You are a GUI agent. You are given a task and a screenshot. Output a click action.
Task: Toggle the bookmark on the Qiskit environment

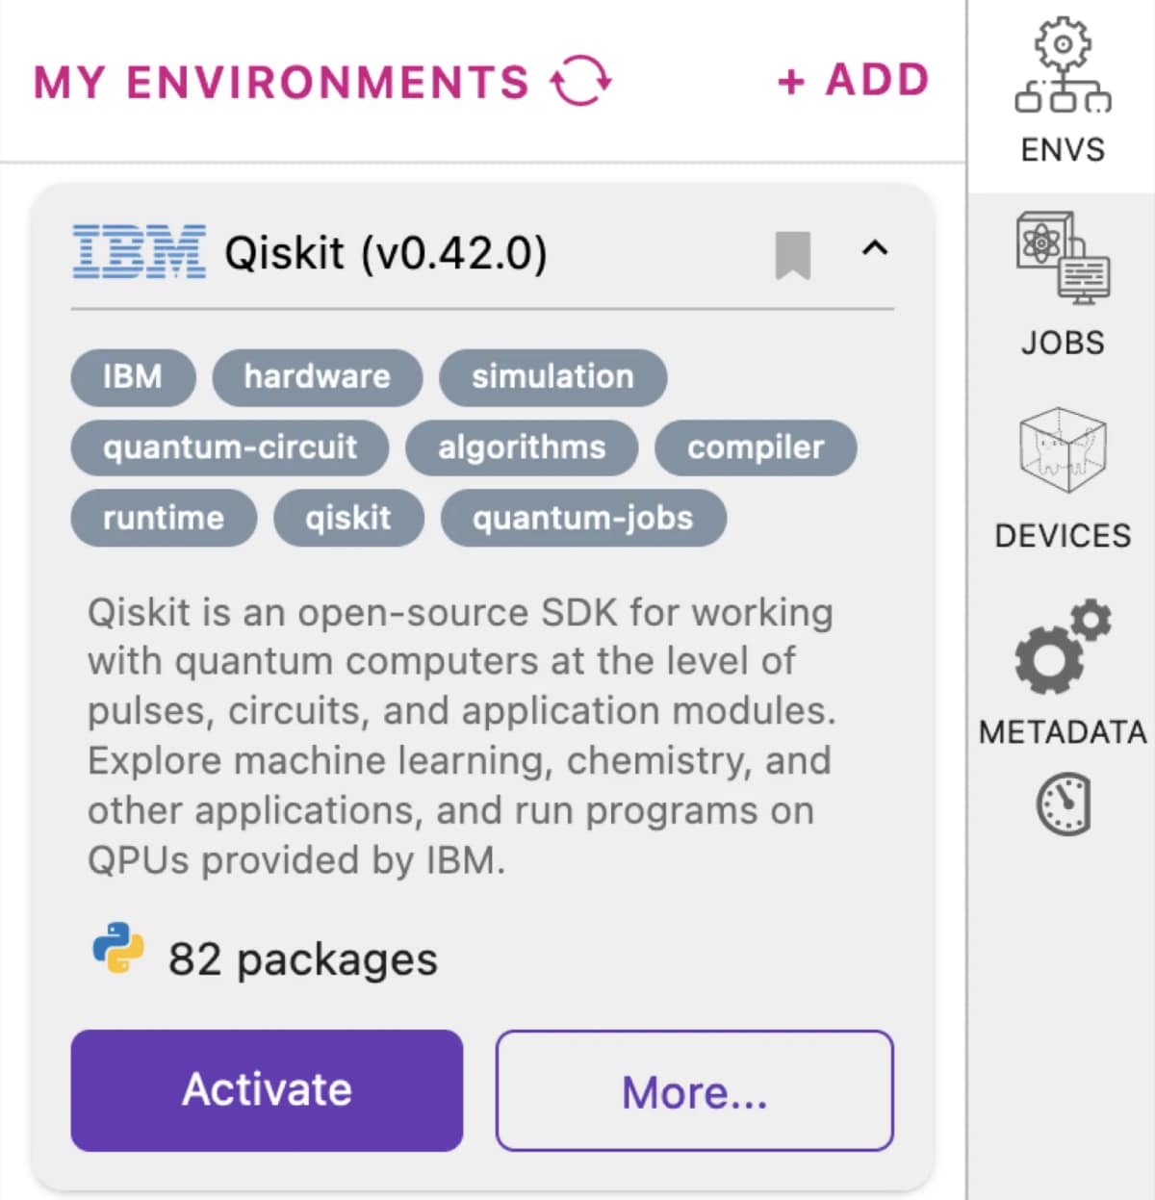pos(793,255)
